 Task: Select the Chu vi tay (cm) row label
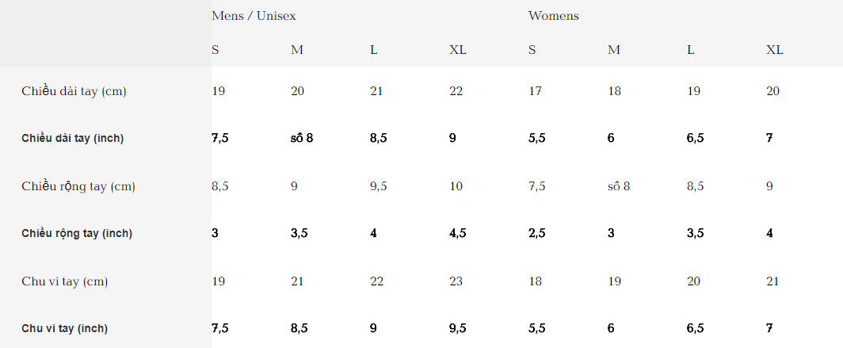64,281
